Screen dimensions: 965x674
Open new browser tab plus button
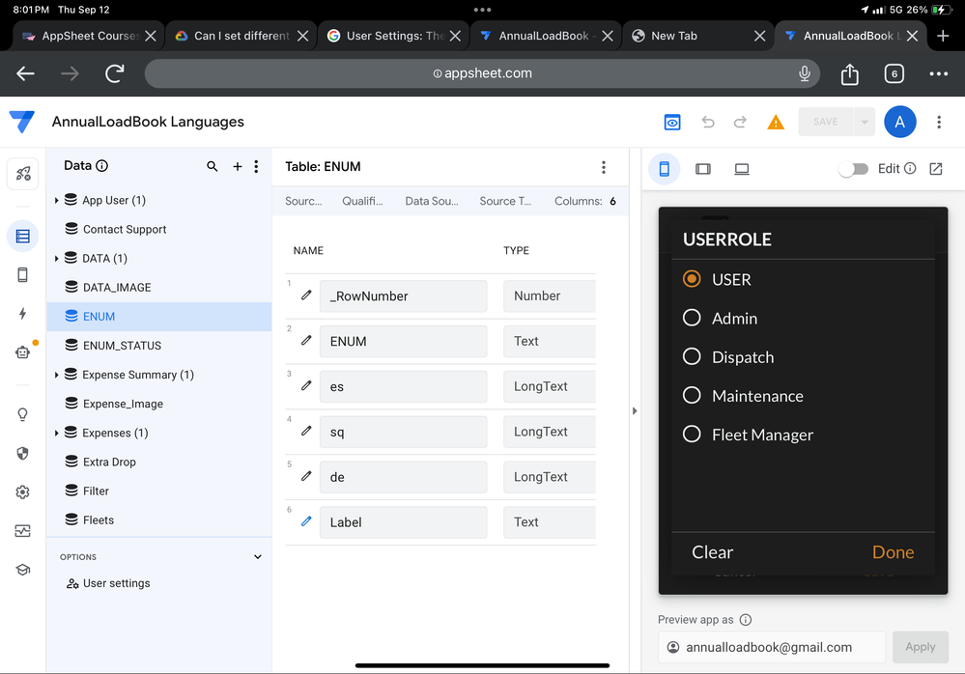coord(942,36)
